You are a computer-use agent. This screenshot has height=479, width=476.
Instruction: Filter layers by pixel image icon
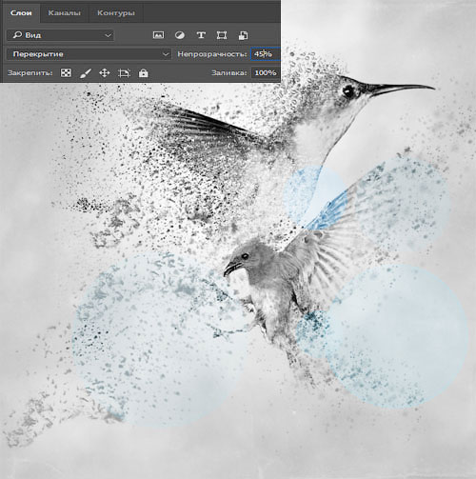tap(158, 35)
